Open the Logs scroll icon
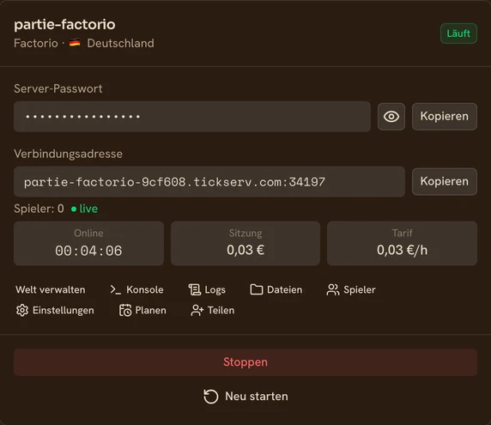This screenshot has width=491, height=425. coord(195,289)
